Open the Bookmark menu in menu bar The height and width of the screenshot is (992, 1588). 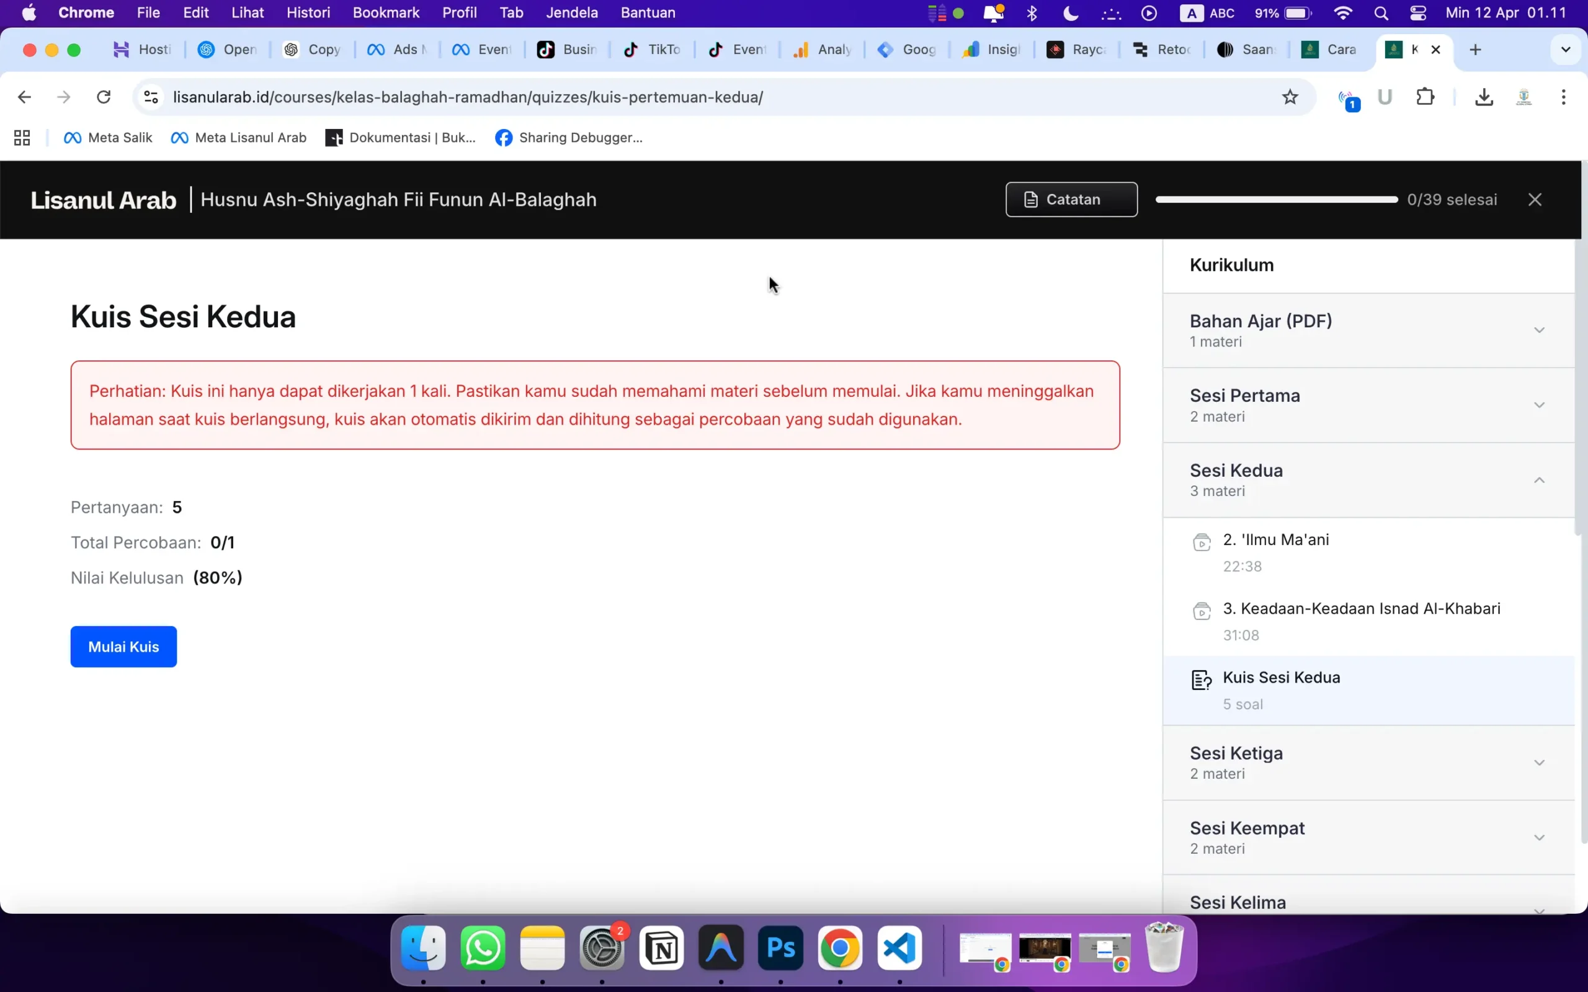pos(386,13)
